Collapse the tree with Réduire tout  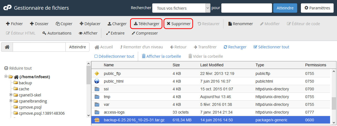point(18,68)
